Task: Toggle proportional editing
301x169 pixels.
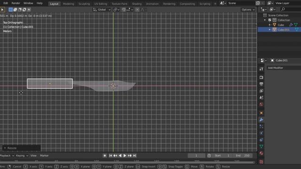Action: pyautogui.click(x=137, y=9)
